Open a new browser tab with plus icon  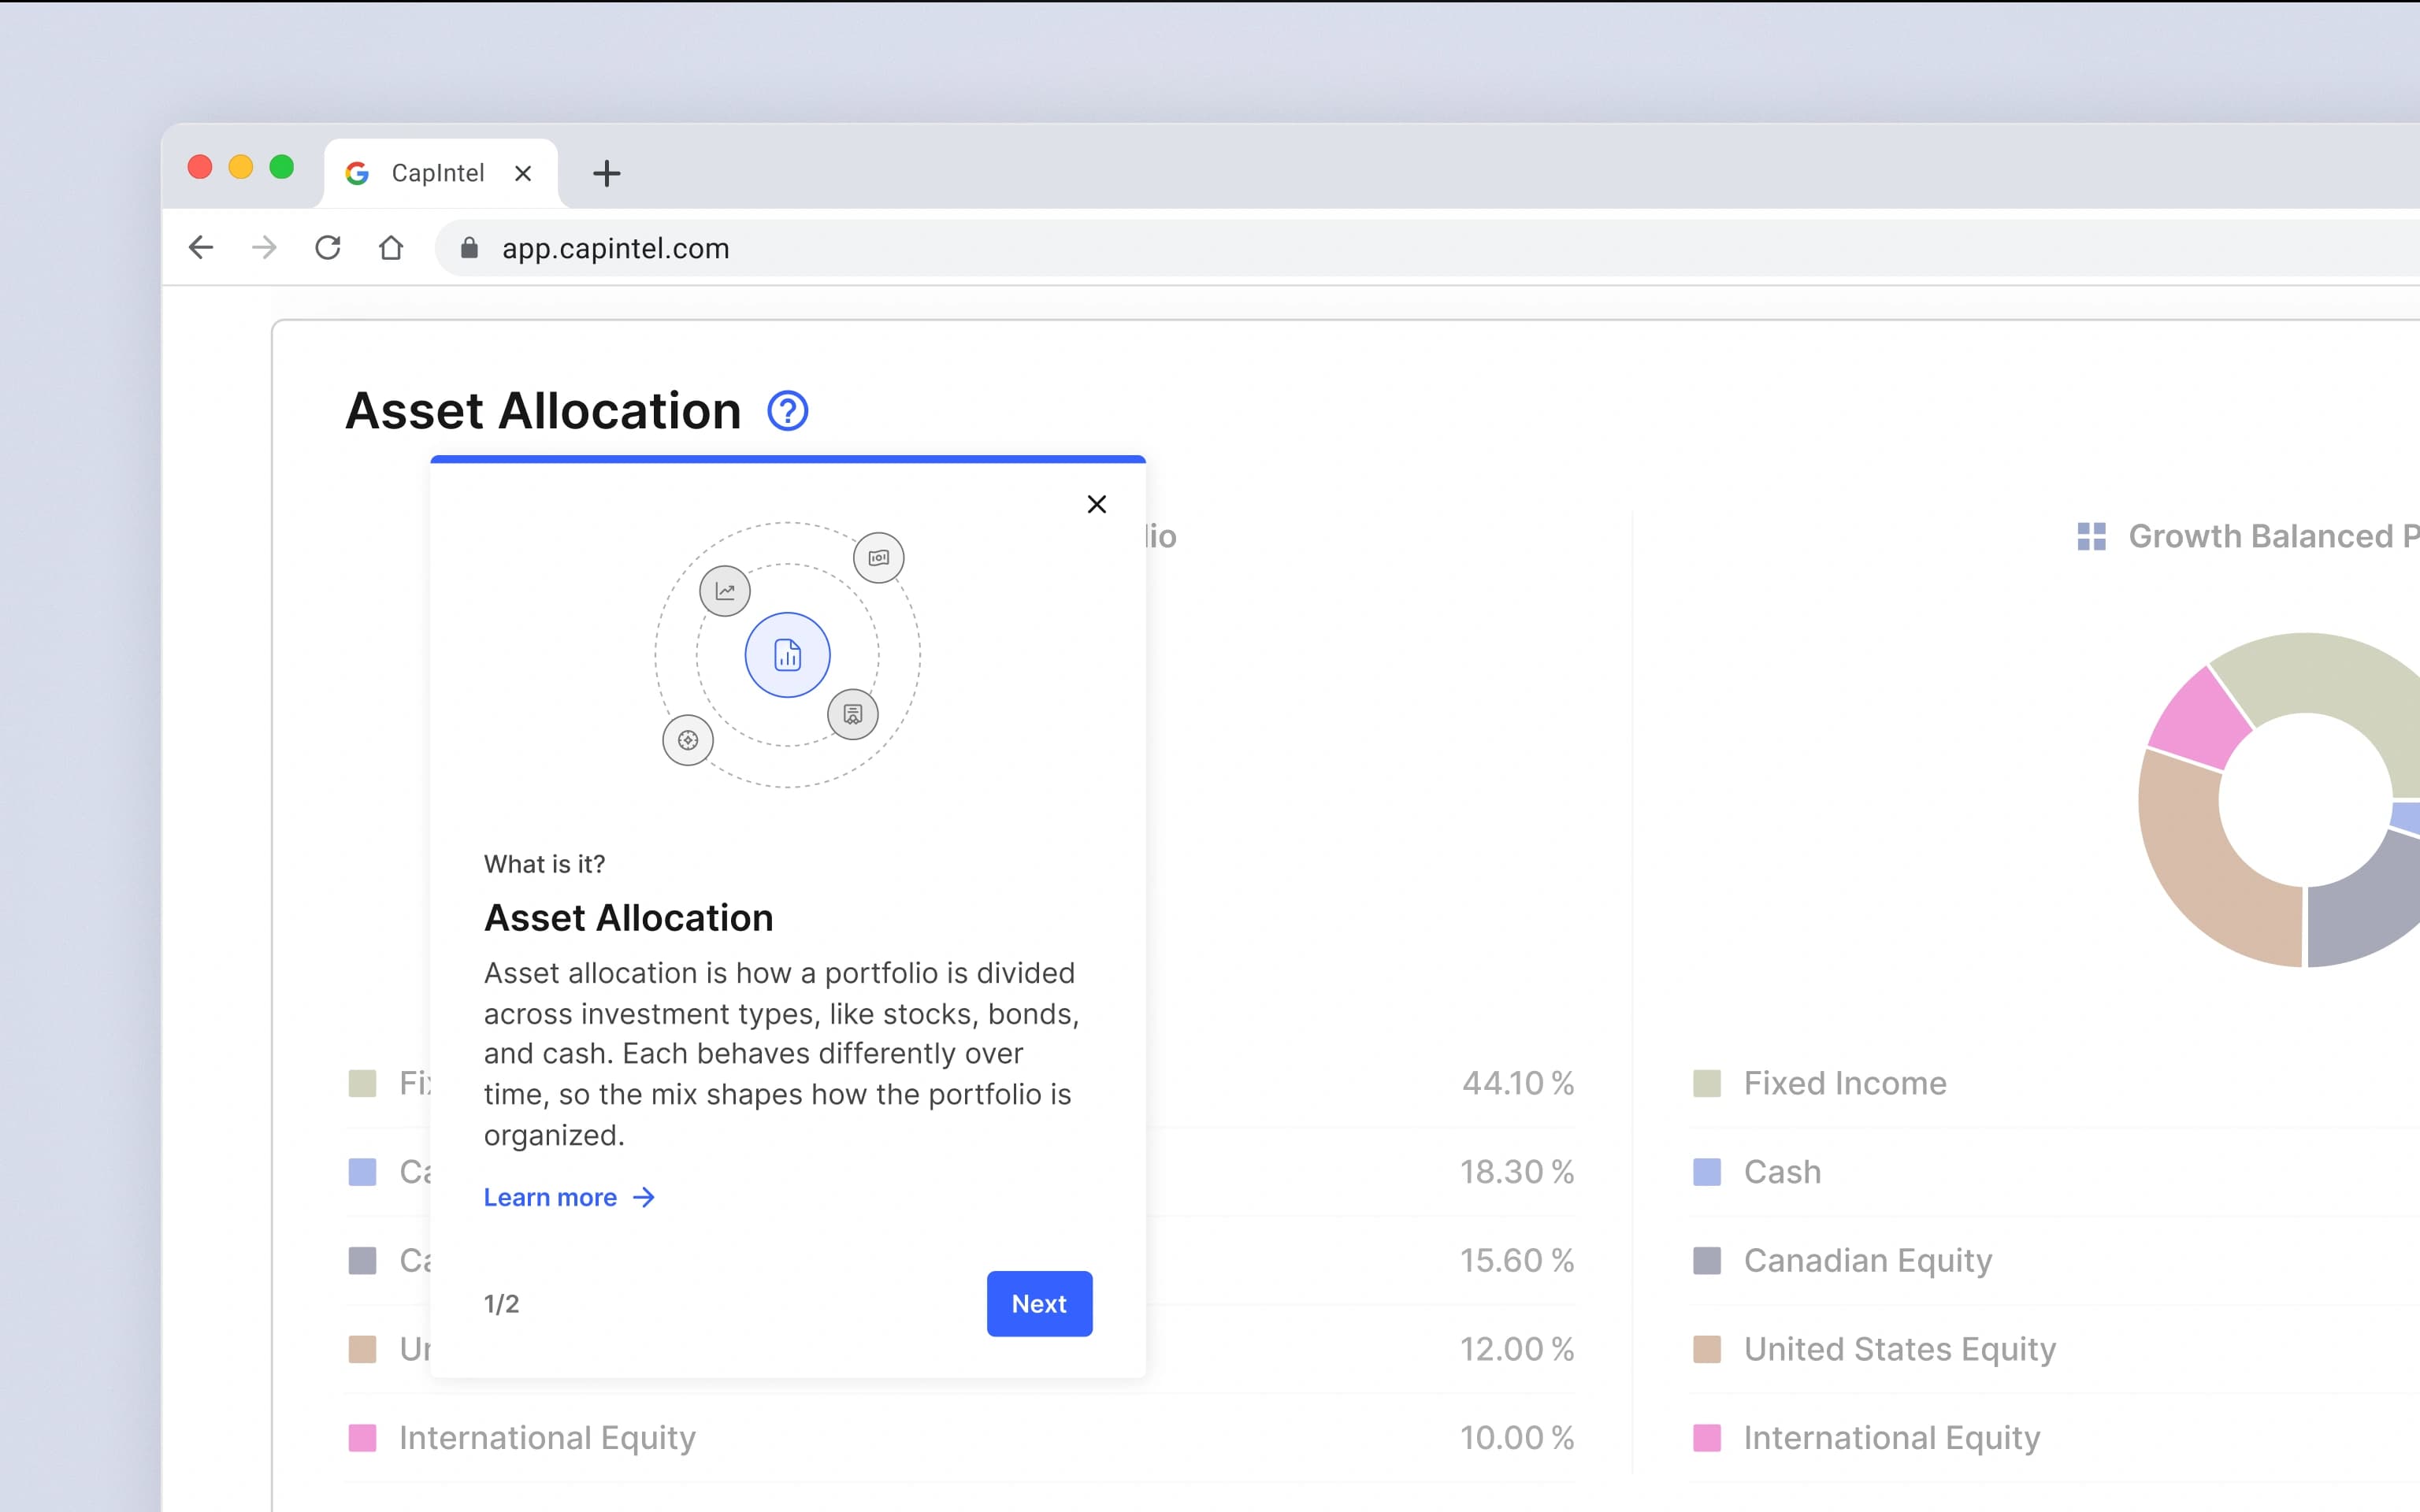[606, 173]
